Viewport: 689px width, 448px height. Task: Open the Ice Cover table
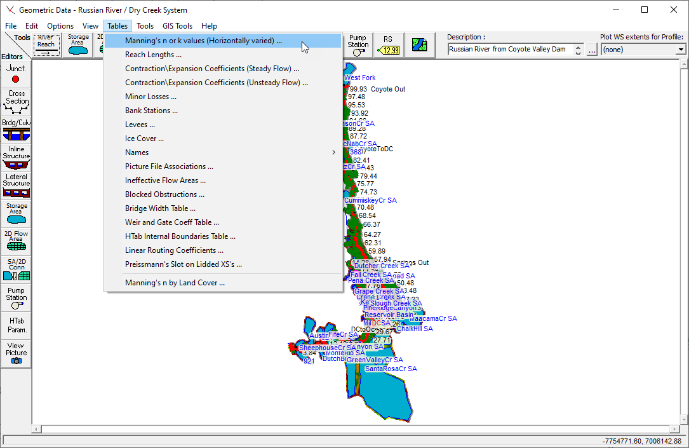click(224, 139)
